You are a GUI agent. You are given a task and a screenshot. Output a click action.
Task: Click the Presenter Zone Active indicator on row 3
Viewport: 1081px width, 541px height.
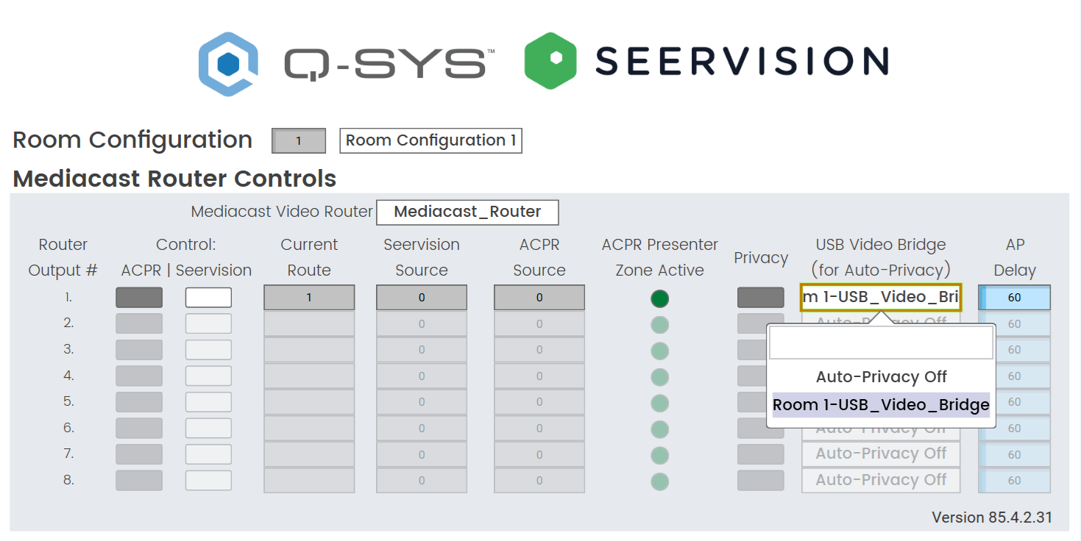(660, 351)
